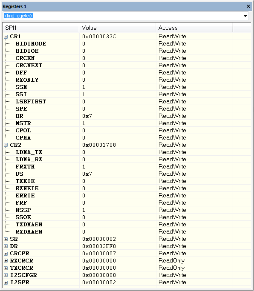
Task: Select the RXONLY bit field row
Action: [x=127, y=80]
